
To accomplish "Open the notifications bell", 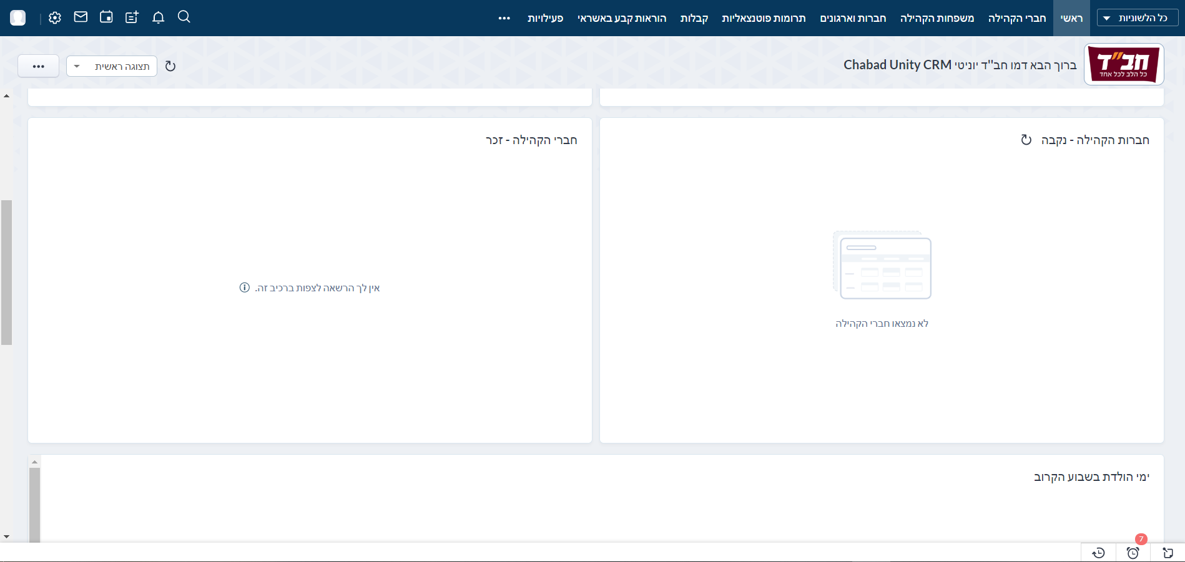I will coord(158,17).
